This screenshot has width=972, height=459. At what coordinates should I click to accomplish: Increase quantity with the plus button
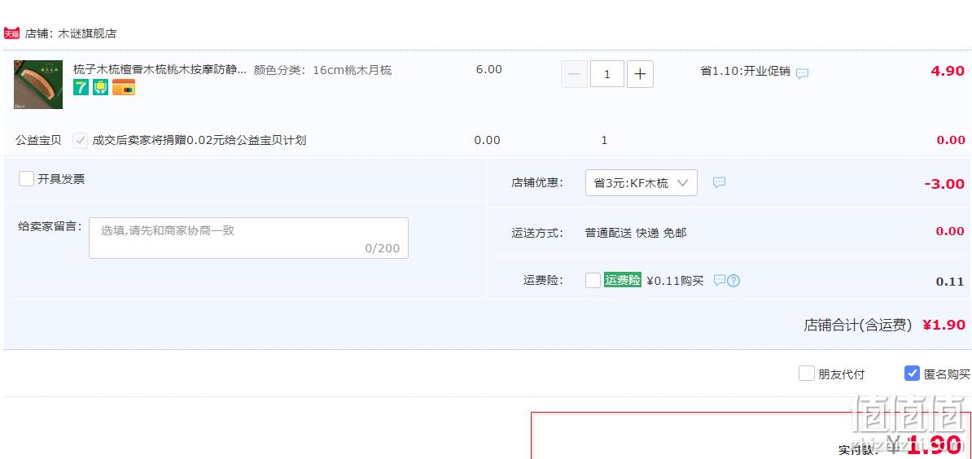pyautogui.click(x=640, y=74)
